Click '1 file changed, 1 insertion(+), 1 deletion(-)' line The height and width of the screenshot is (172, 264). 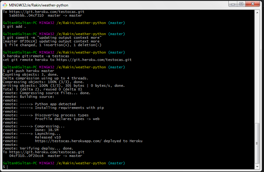coord(53,45)
